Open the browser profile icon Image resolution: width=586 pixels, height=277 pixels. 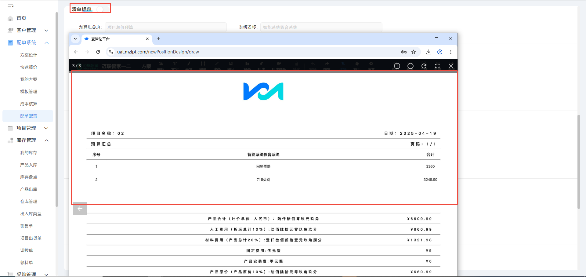pyautogui.click(x=440, y=52)
